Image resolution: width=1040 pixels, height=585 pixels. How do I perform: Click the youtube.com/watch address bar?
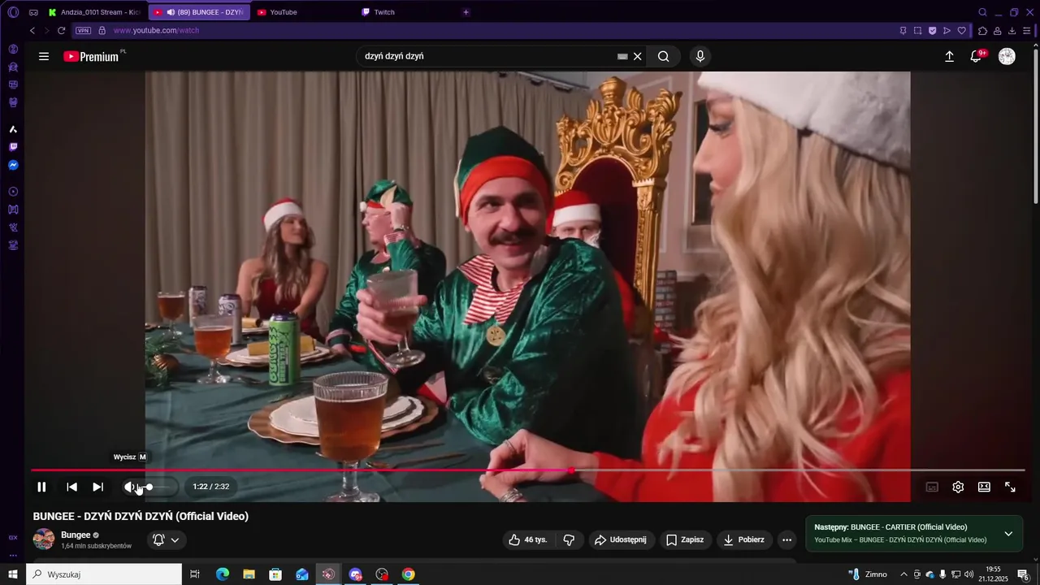[x=156, y=30]
